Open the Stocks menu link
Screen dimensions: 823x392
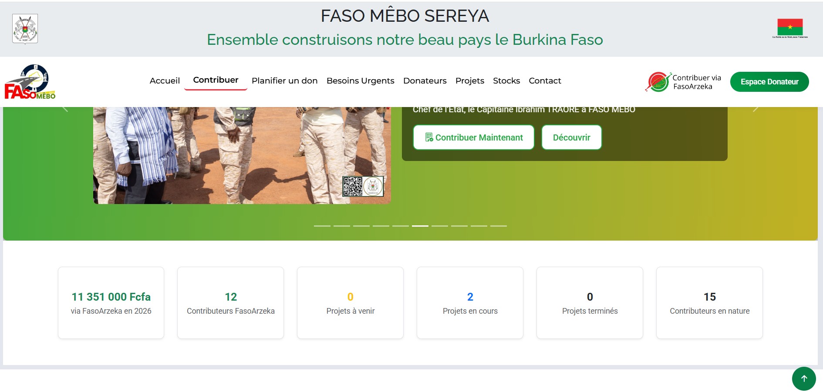tap(506, 81)
